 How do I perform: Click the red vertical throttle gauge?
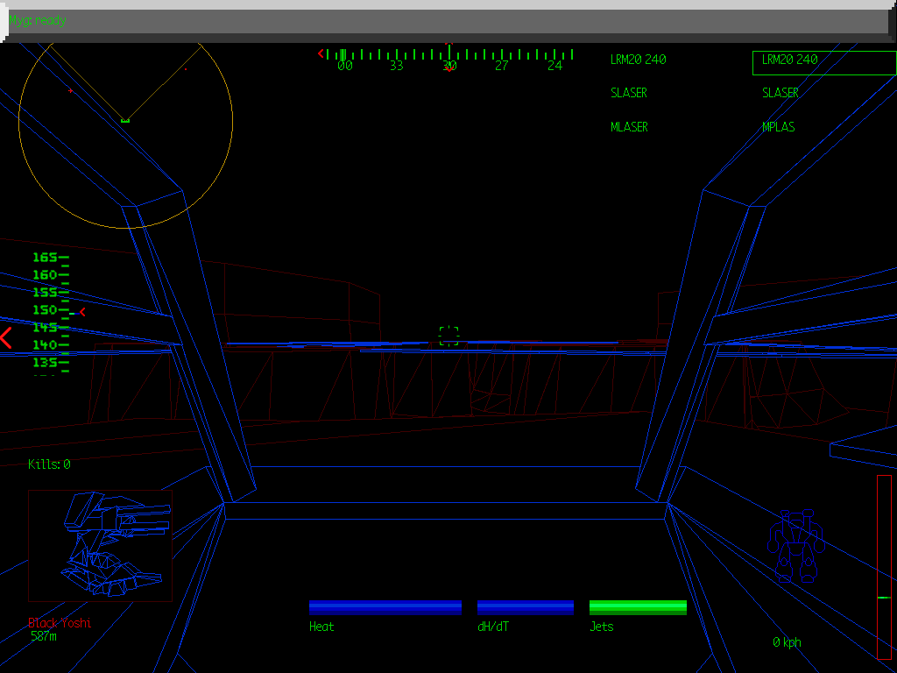(x=884, y=566)
